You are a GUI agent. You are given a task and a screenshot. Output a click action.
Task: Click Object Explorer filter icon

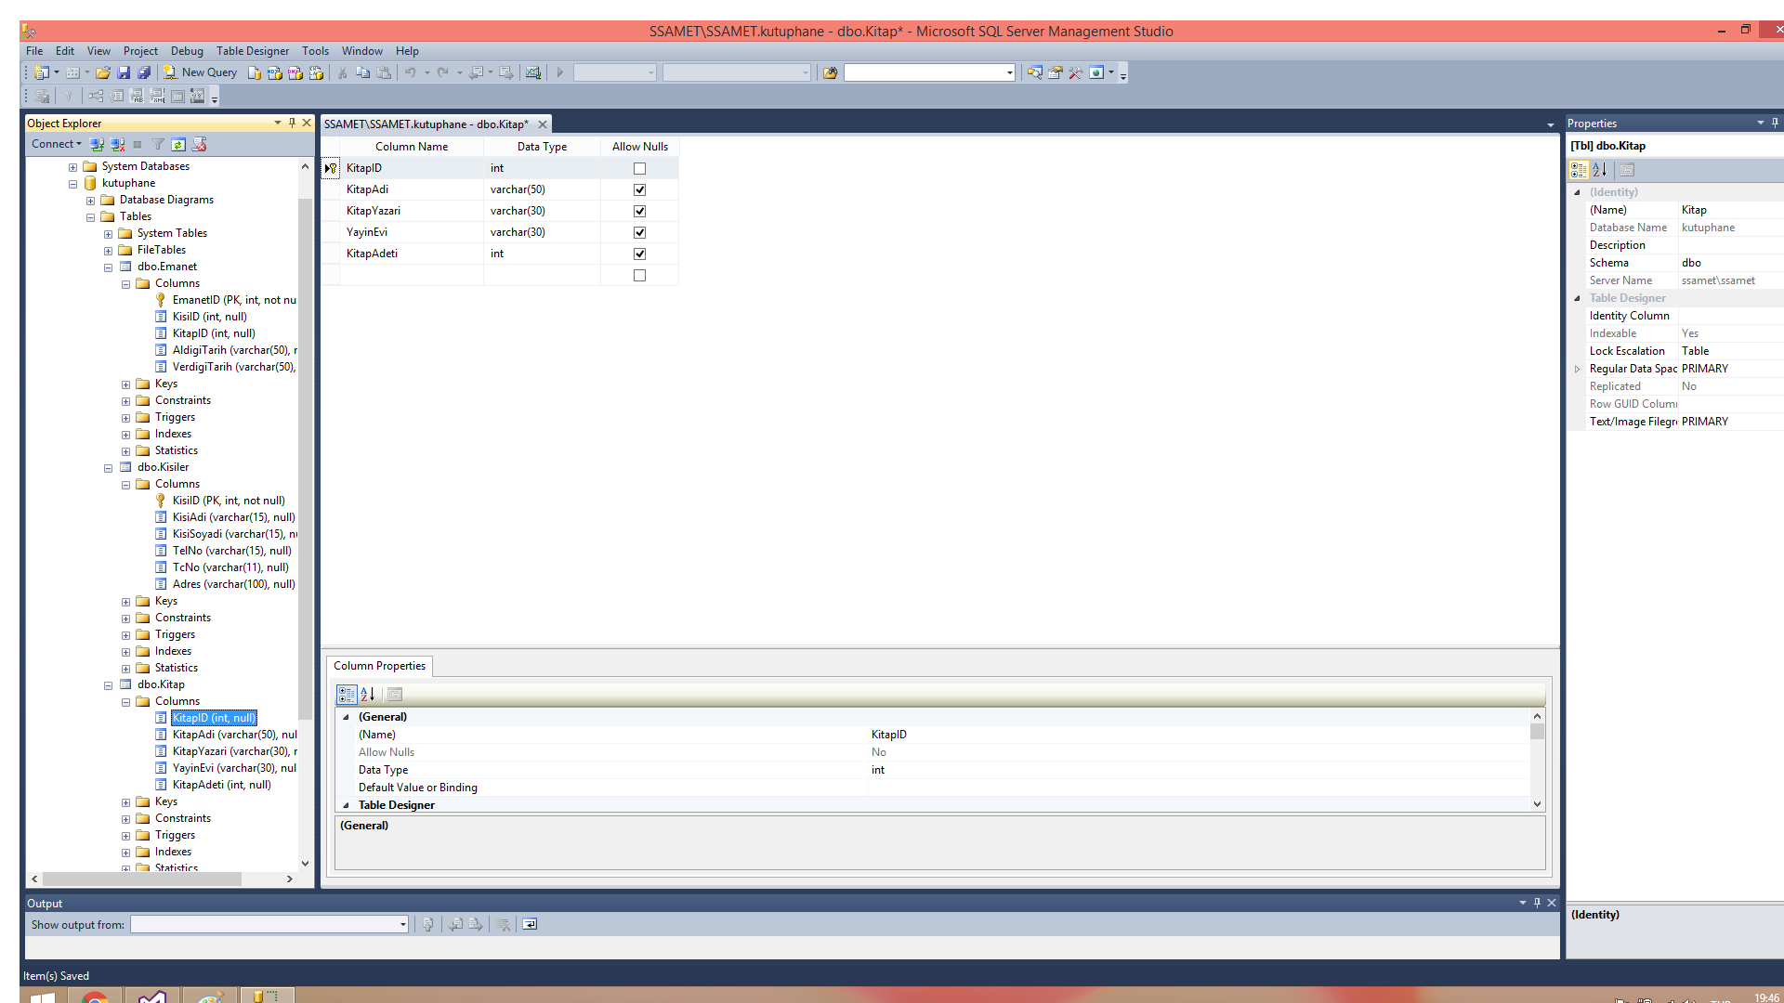coord(158,144)
